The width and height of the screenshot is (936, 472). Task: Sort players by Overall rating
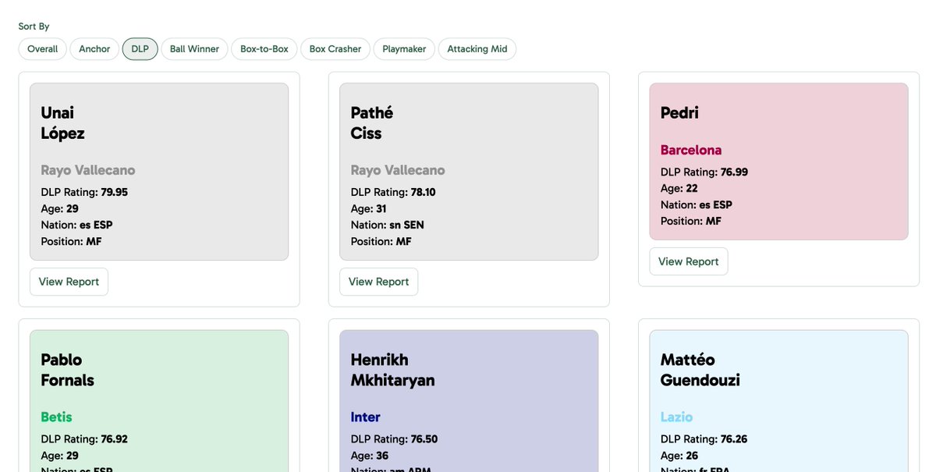click(43, 49)
